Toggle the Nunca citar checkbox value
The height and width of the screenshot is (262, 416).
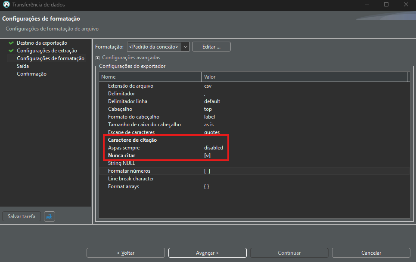pos(207,155)
